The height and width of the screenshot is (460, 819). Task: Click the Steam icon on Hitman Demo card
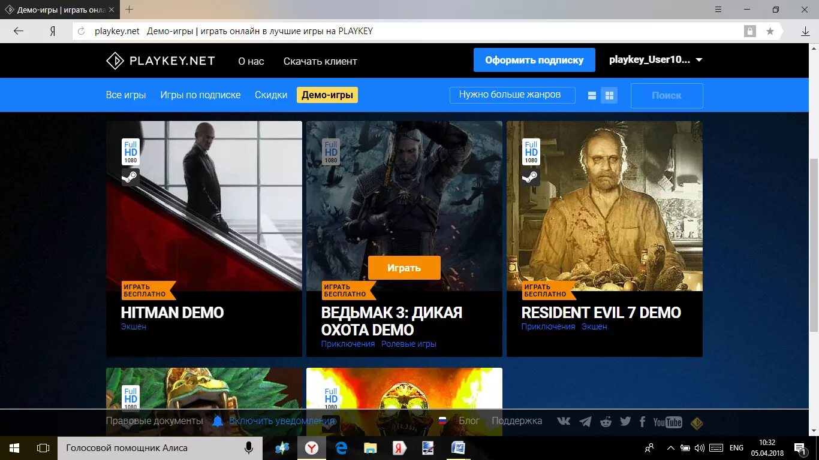click(x=130, y=177)
